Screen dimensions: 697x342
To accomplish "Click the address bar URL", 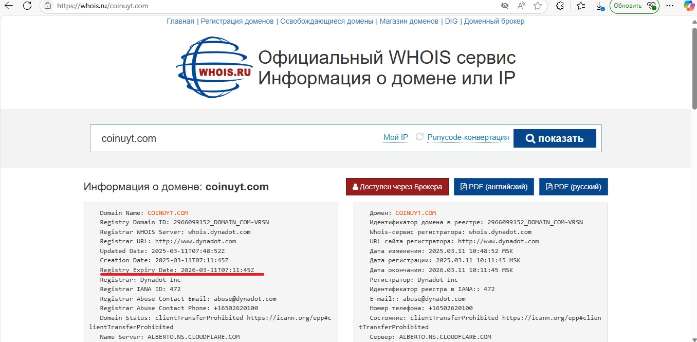I will [103, 6].
